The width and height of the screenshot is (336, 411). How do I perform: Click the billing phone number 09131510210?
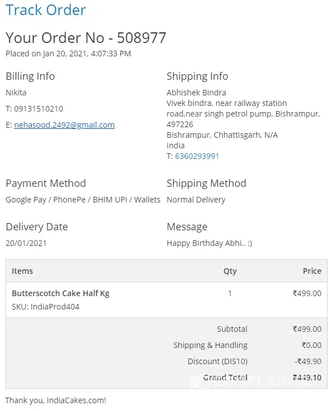[38, 109]
